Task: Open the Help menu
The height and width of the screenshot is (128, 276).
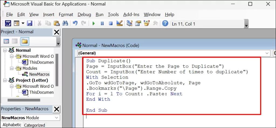Action: [x=170, y=14]
